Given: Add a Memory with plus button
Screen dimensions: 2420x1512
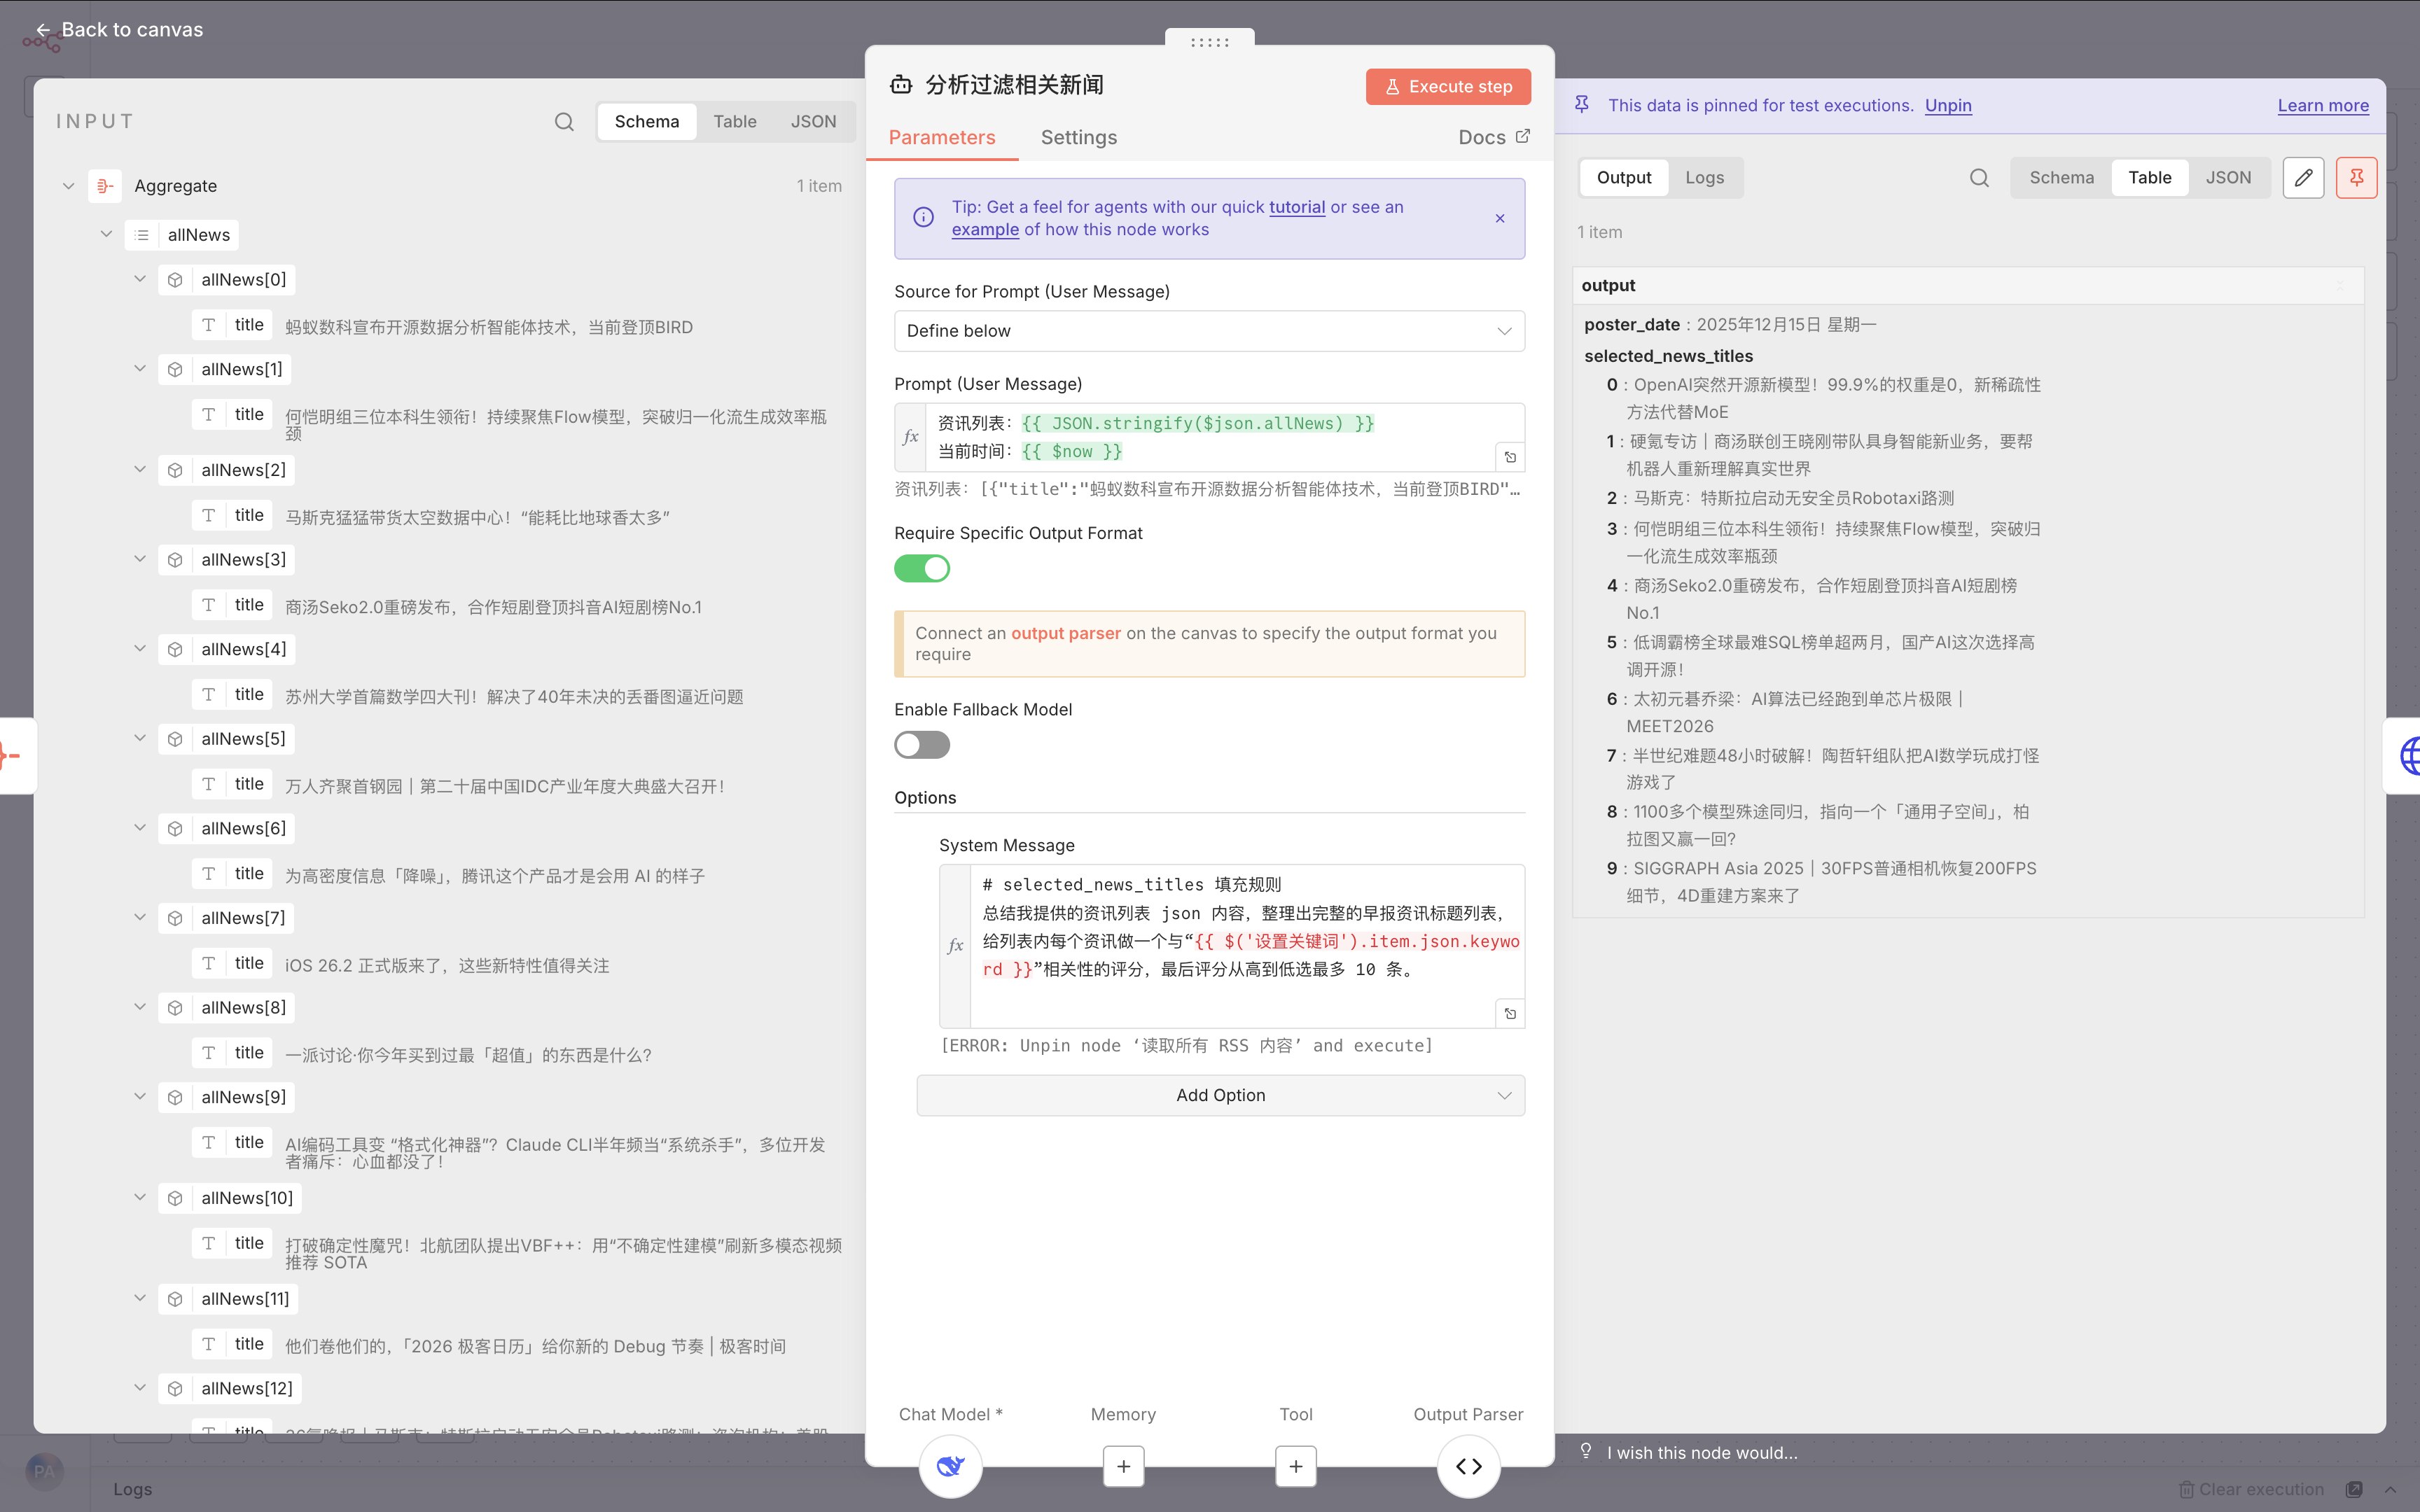Looking at the screenshot, I should tap(1123, 1466).
